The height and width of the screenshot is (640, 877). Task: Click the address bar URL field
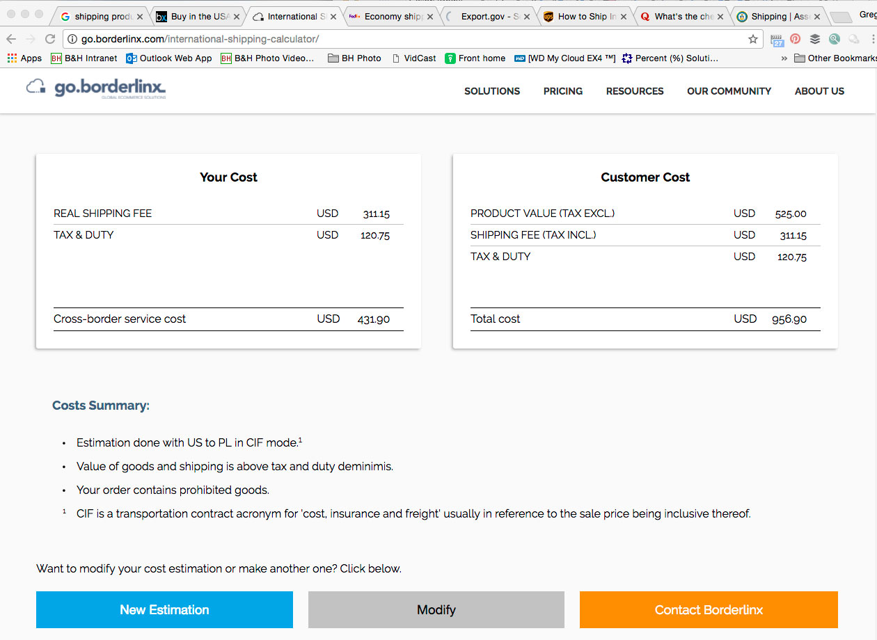(411, 39)
